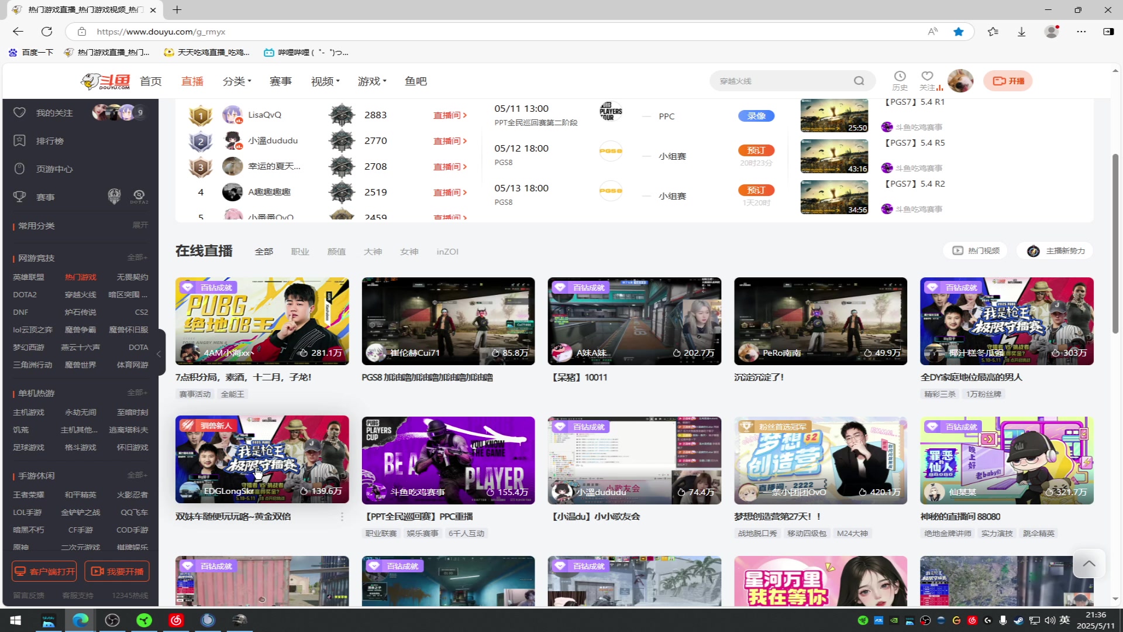Click 预订 for 05/12 18:00 match
The height and width of the screenshot is (632, 1123).
pyautogui.click(x=756, y=150)
